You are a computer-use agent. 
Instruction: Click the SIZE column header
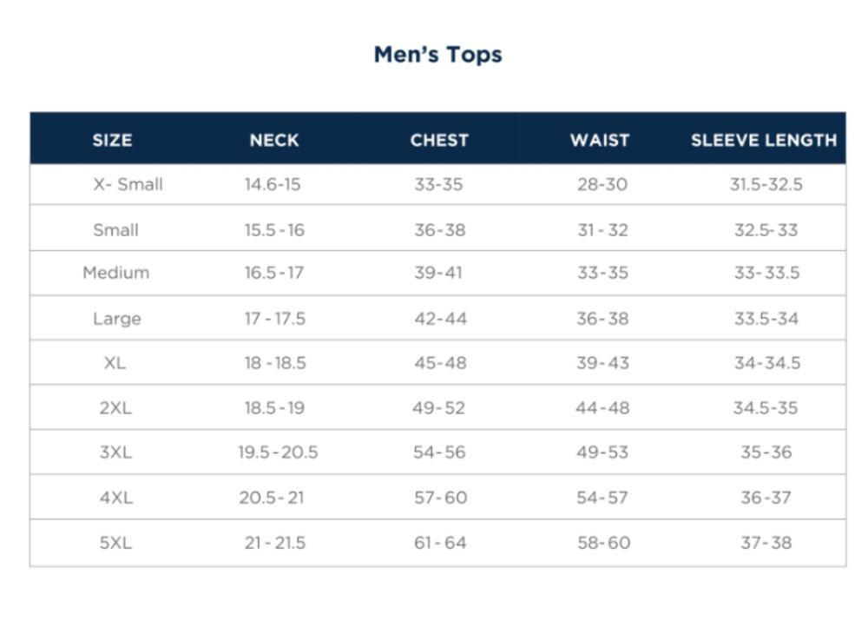point(112,140)
